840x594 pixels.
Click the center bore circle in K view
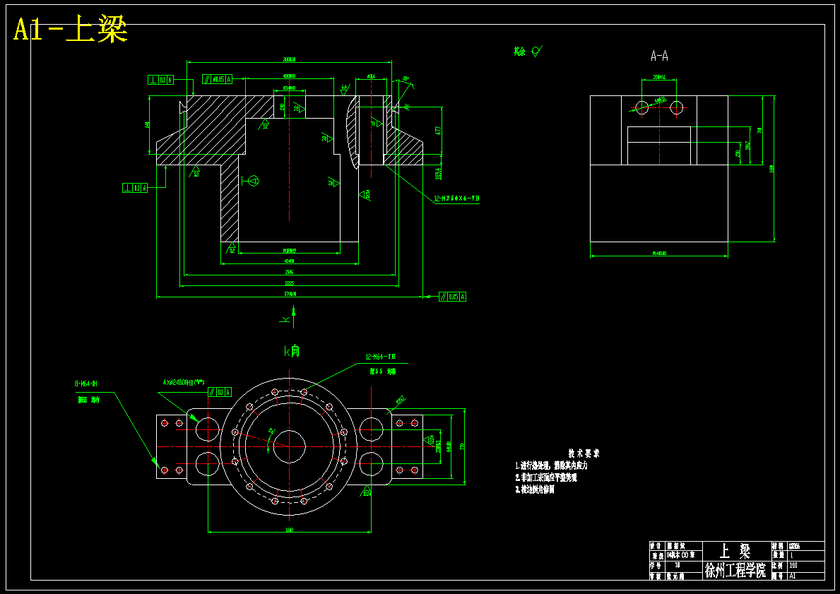click(x=289, y=446)
